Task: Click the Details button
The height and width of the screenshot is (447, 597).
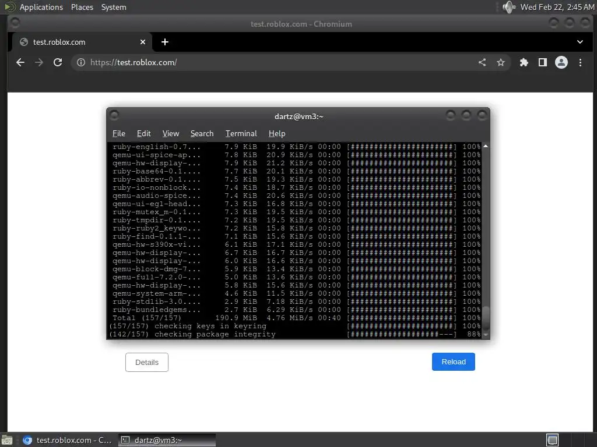Action: point(146,362)
